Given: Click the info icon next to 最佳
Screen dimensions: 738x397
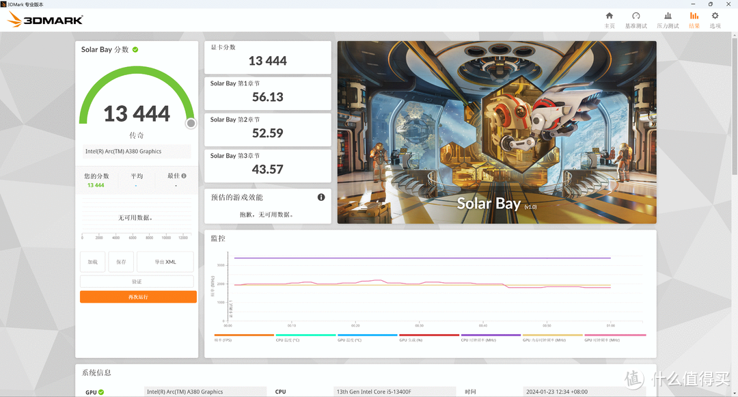Looking at the screenshot, I should (x=184, y=176).
